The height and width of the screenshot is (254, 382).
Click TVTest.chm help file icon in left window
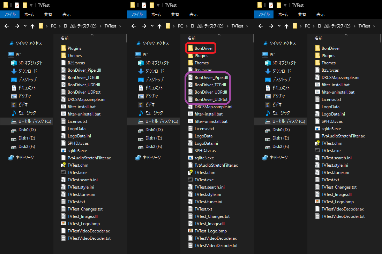point(63,165)
